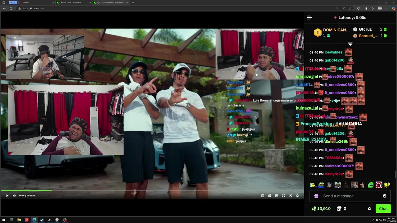This screenshot has height=223, width=397.
Task: Show hidden system tray icons
Action: point(373,220)
